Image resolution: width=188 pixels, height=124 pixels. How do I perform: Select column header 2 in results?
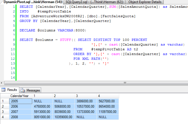tap(63, 96)
